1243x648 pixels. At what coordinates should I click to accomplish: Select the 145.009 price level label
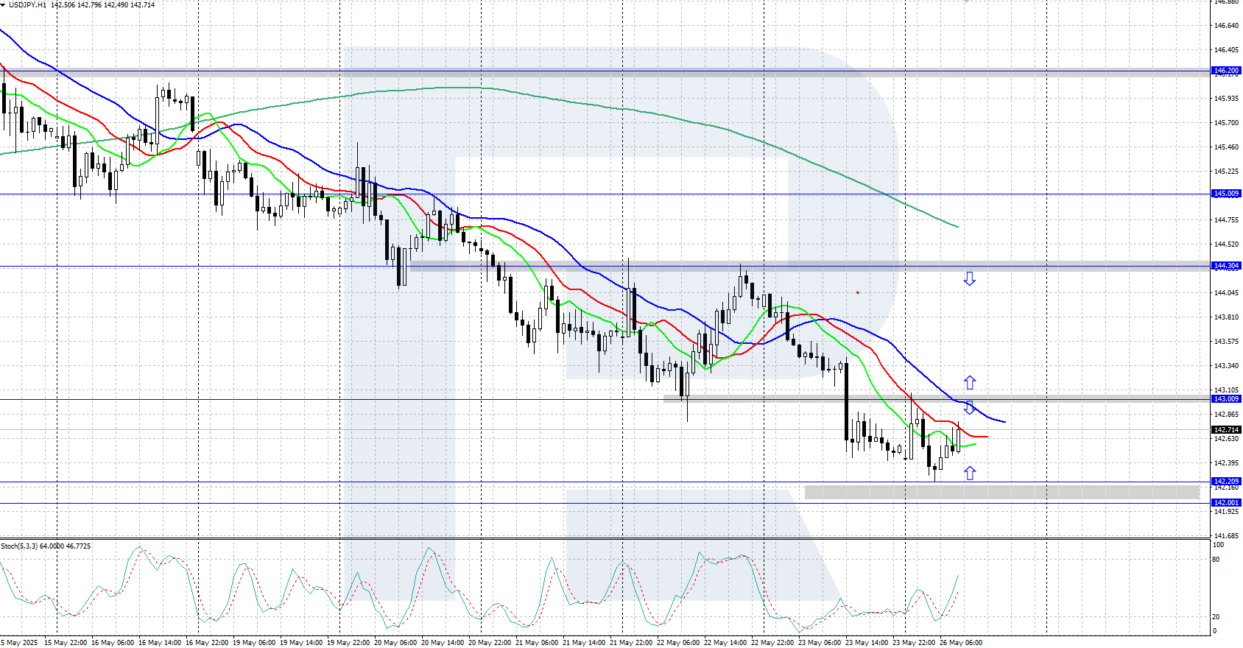(x=1226, y=194)
